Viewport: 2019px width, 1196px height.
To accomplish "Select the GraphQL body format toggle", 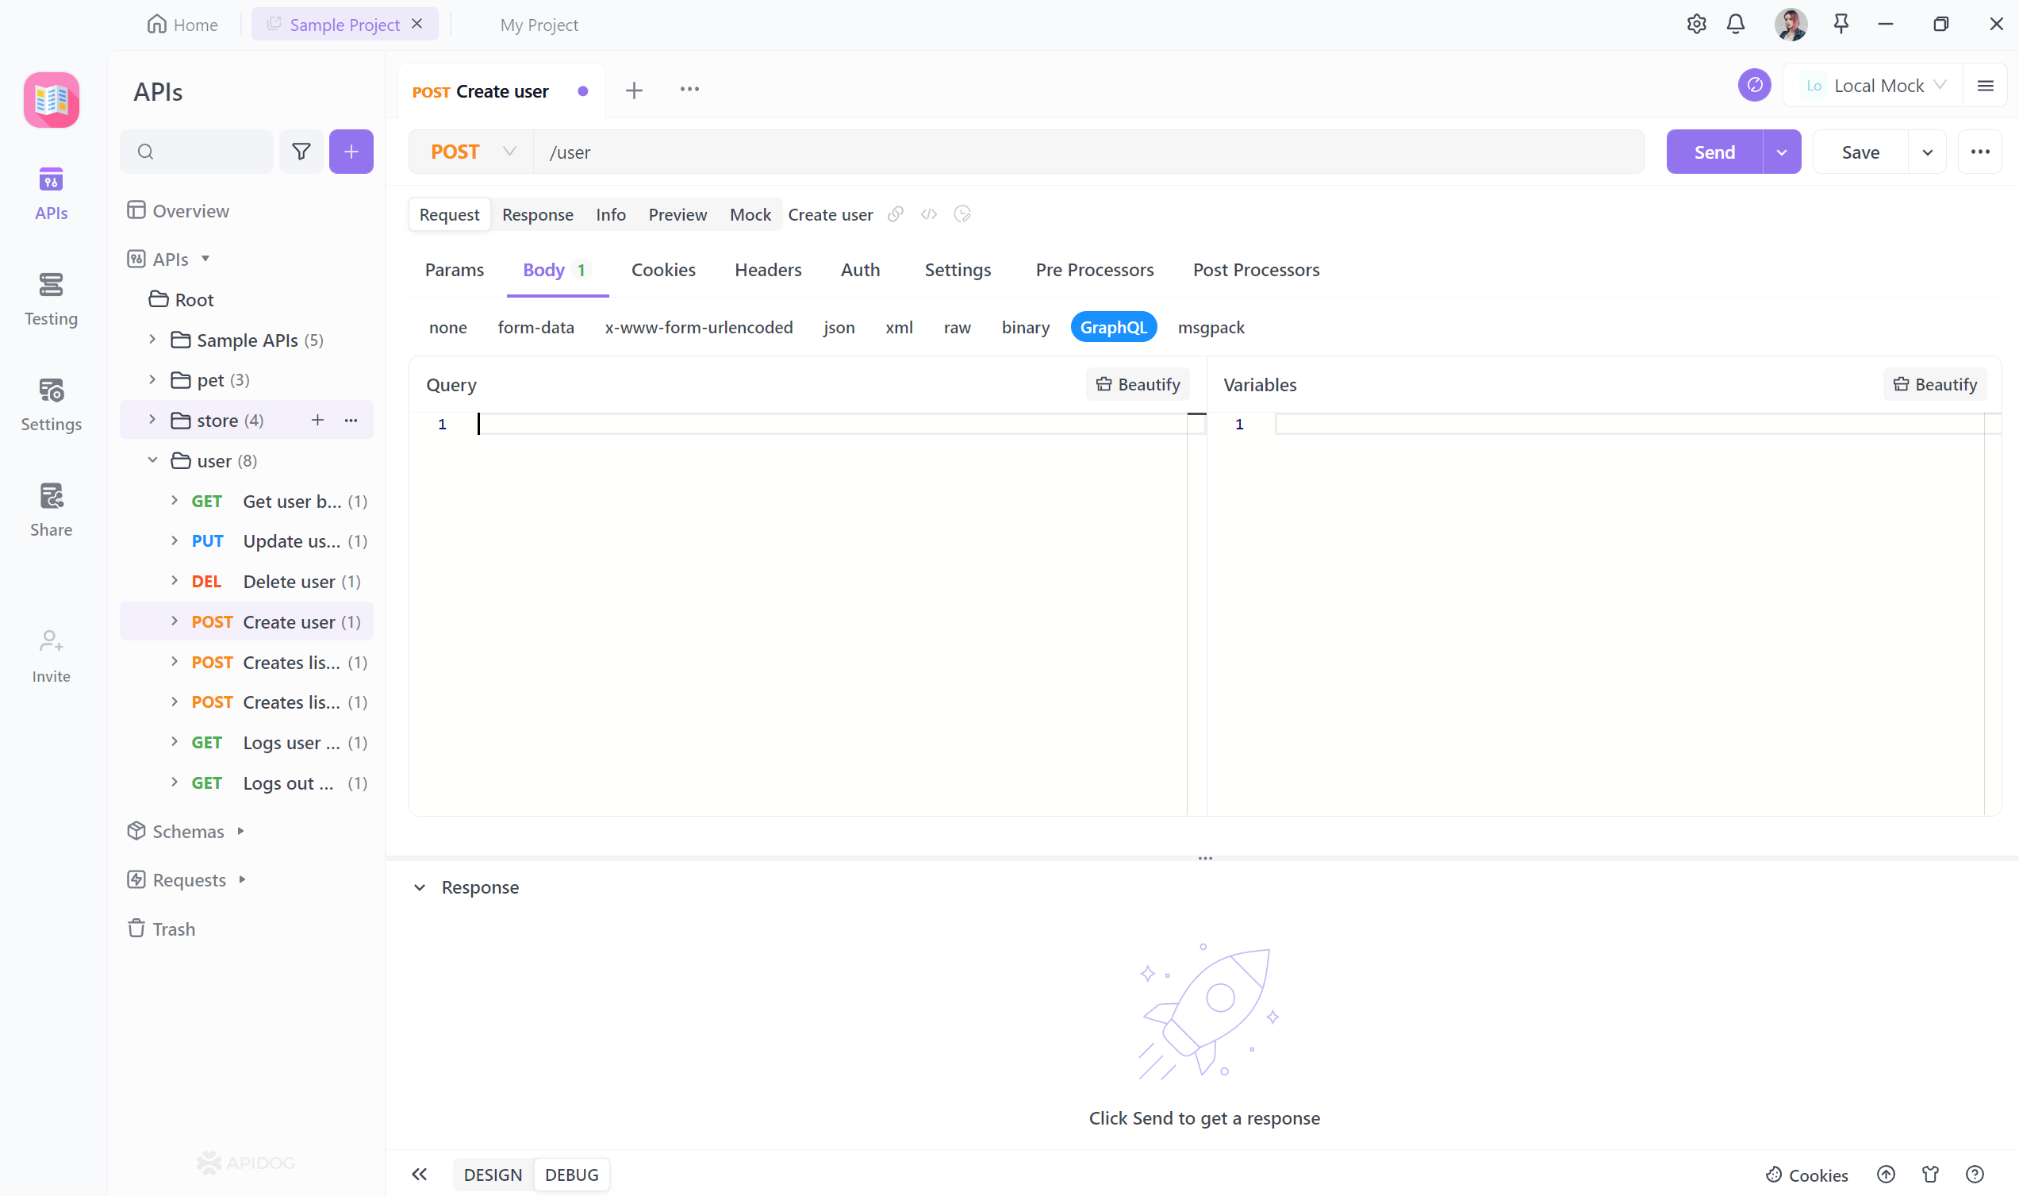I will tap(1113, 326).
